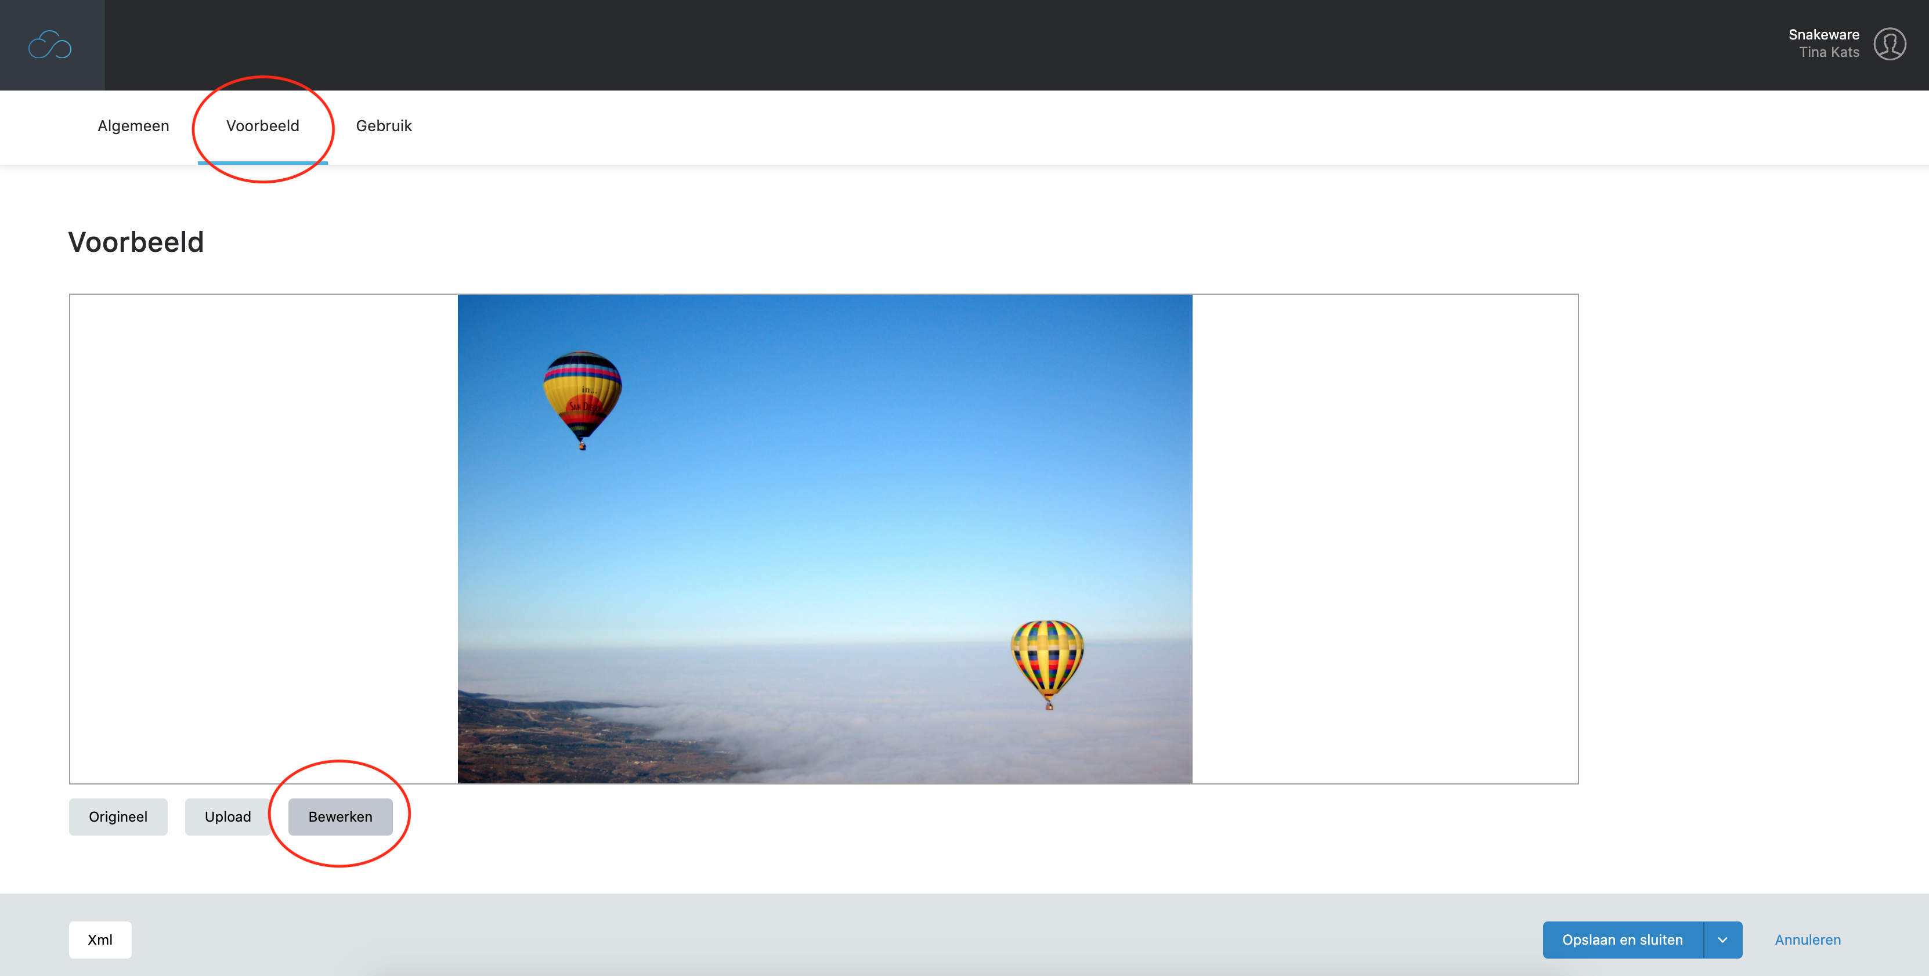1929x976 pixels.
Task: Click the Bewerken button
Action: pos(340,816)
